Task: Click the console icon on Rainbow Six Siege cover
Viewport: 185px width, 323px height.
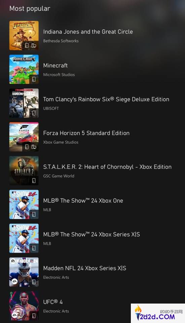Action: pyautogui.click(x=34, y=113)
